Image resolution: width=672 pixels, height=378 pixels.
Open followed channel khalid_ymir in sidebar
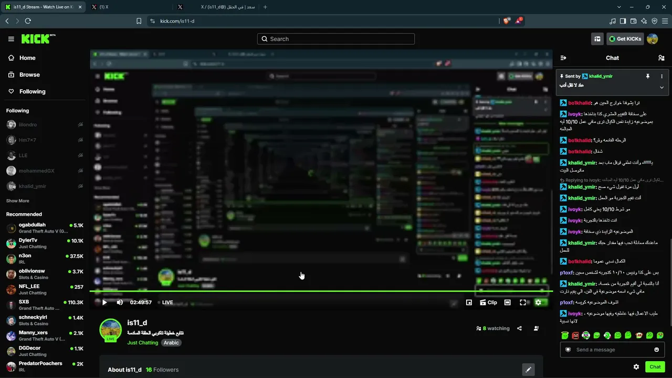pyautogui.click(x=45, y=186)
